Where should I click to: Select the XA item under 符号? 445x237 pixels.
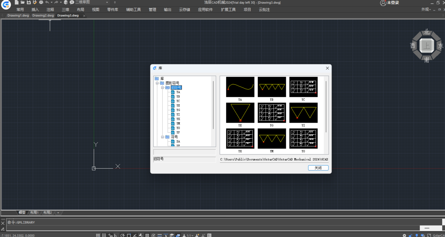(x=175, y=142)
